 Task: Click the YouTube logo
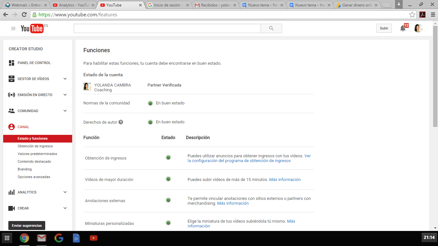coord(32,29)
